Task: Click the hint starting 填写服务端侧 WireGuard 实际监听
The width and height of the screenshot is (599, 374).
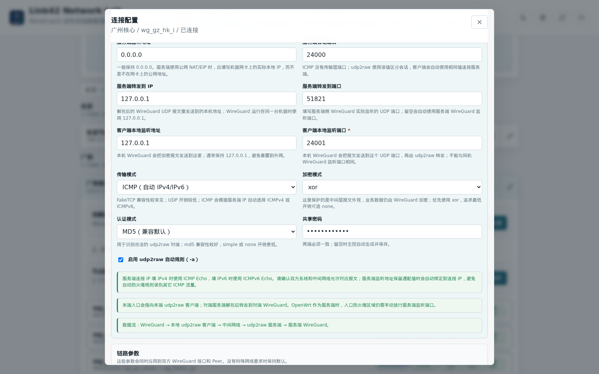Action: 391,115
